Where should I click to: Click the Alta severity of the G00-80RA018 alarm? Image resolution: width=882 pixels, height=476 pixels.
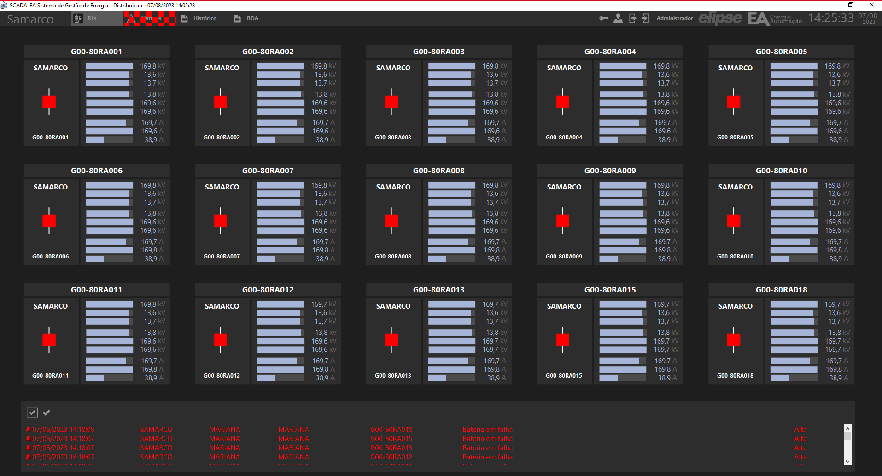(800, 430)
